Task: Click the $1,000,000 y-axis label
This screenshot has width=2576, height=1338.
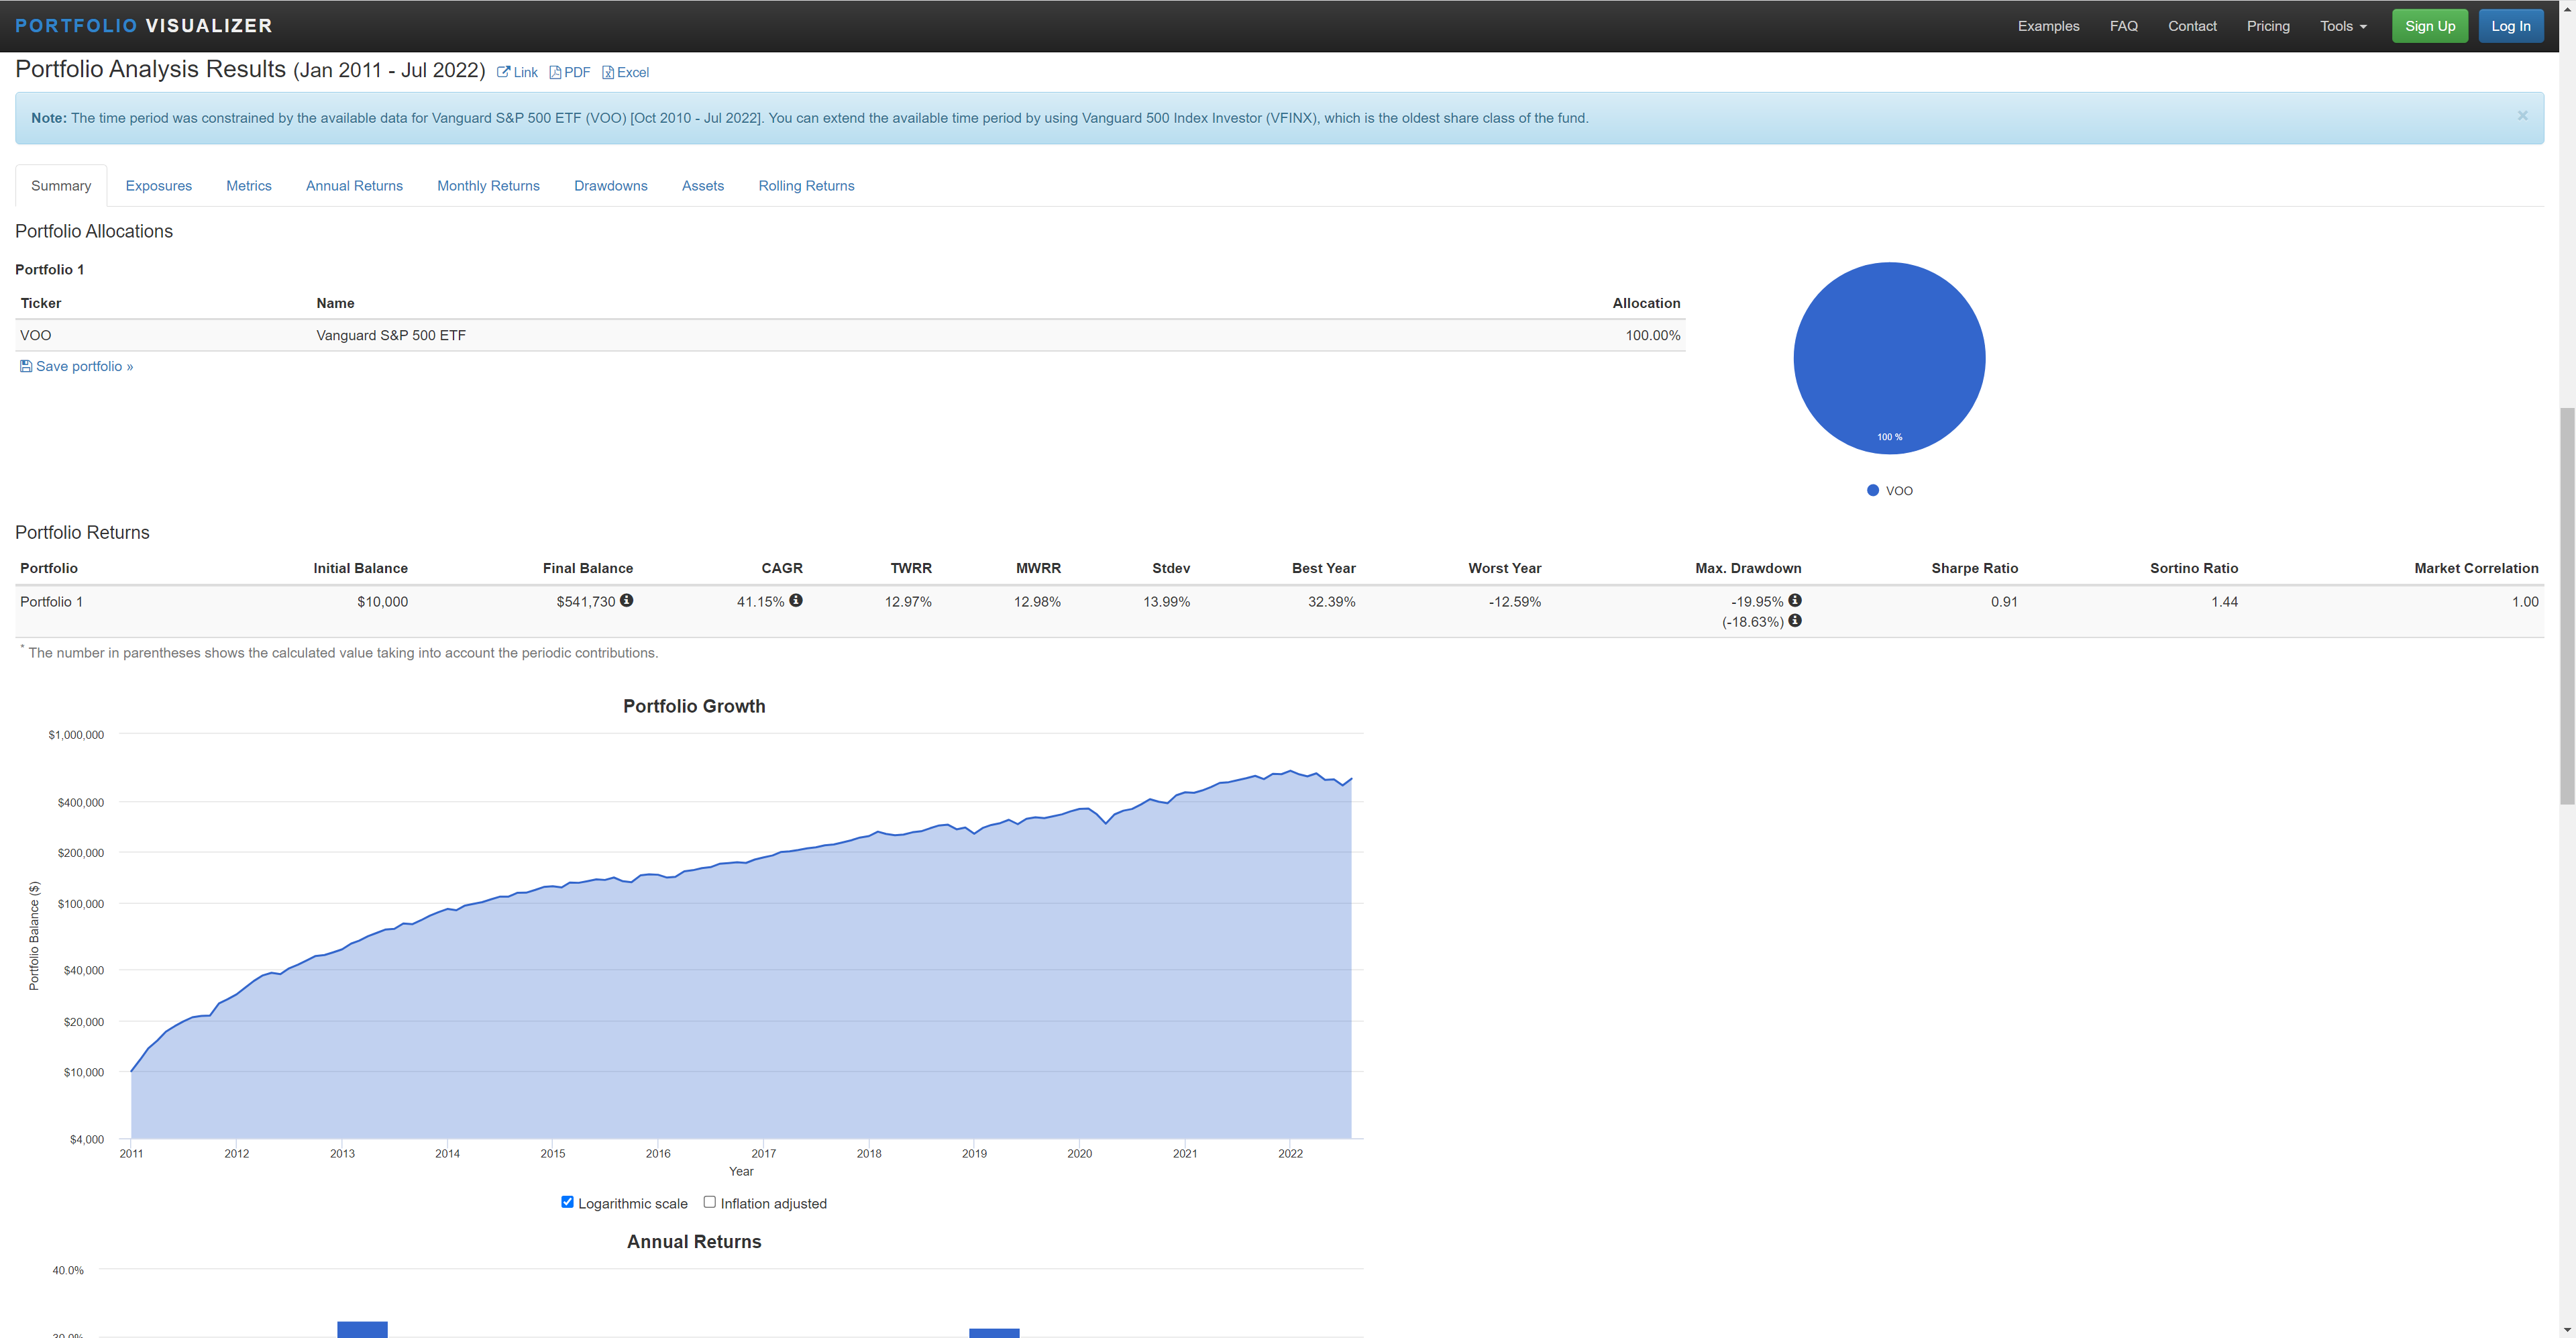Action: [76, 735]
